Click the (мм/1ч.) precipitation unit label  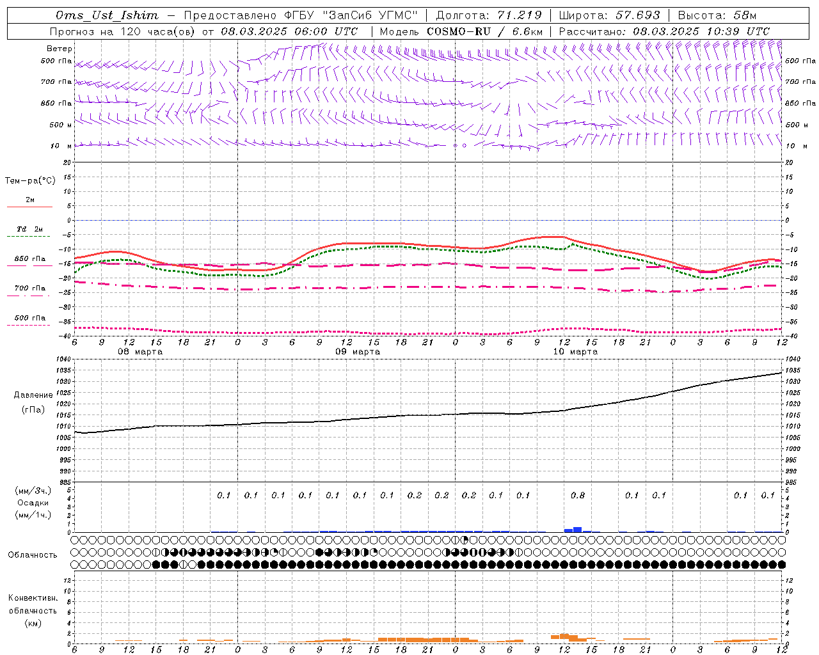point(33,515)
